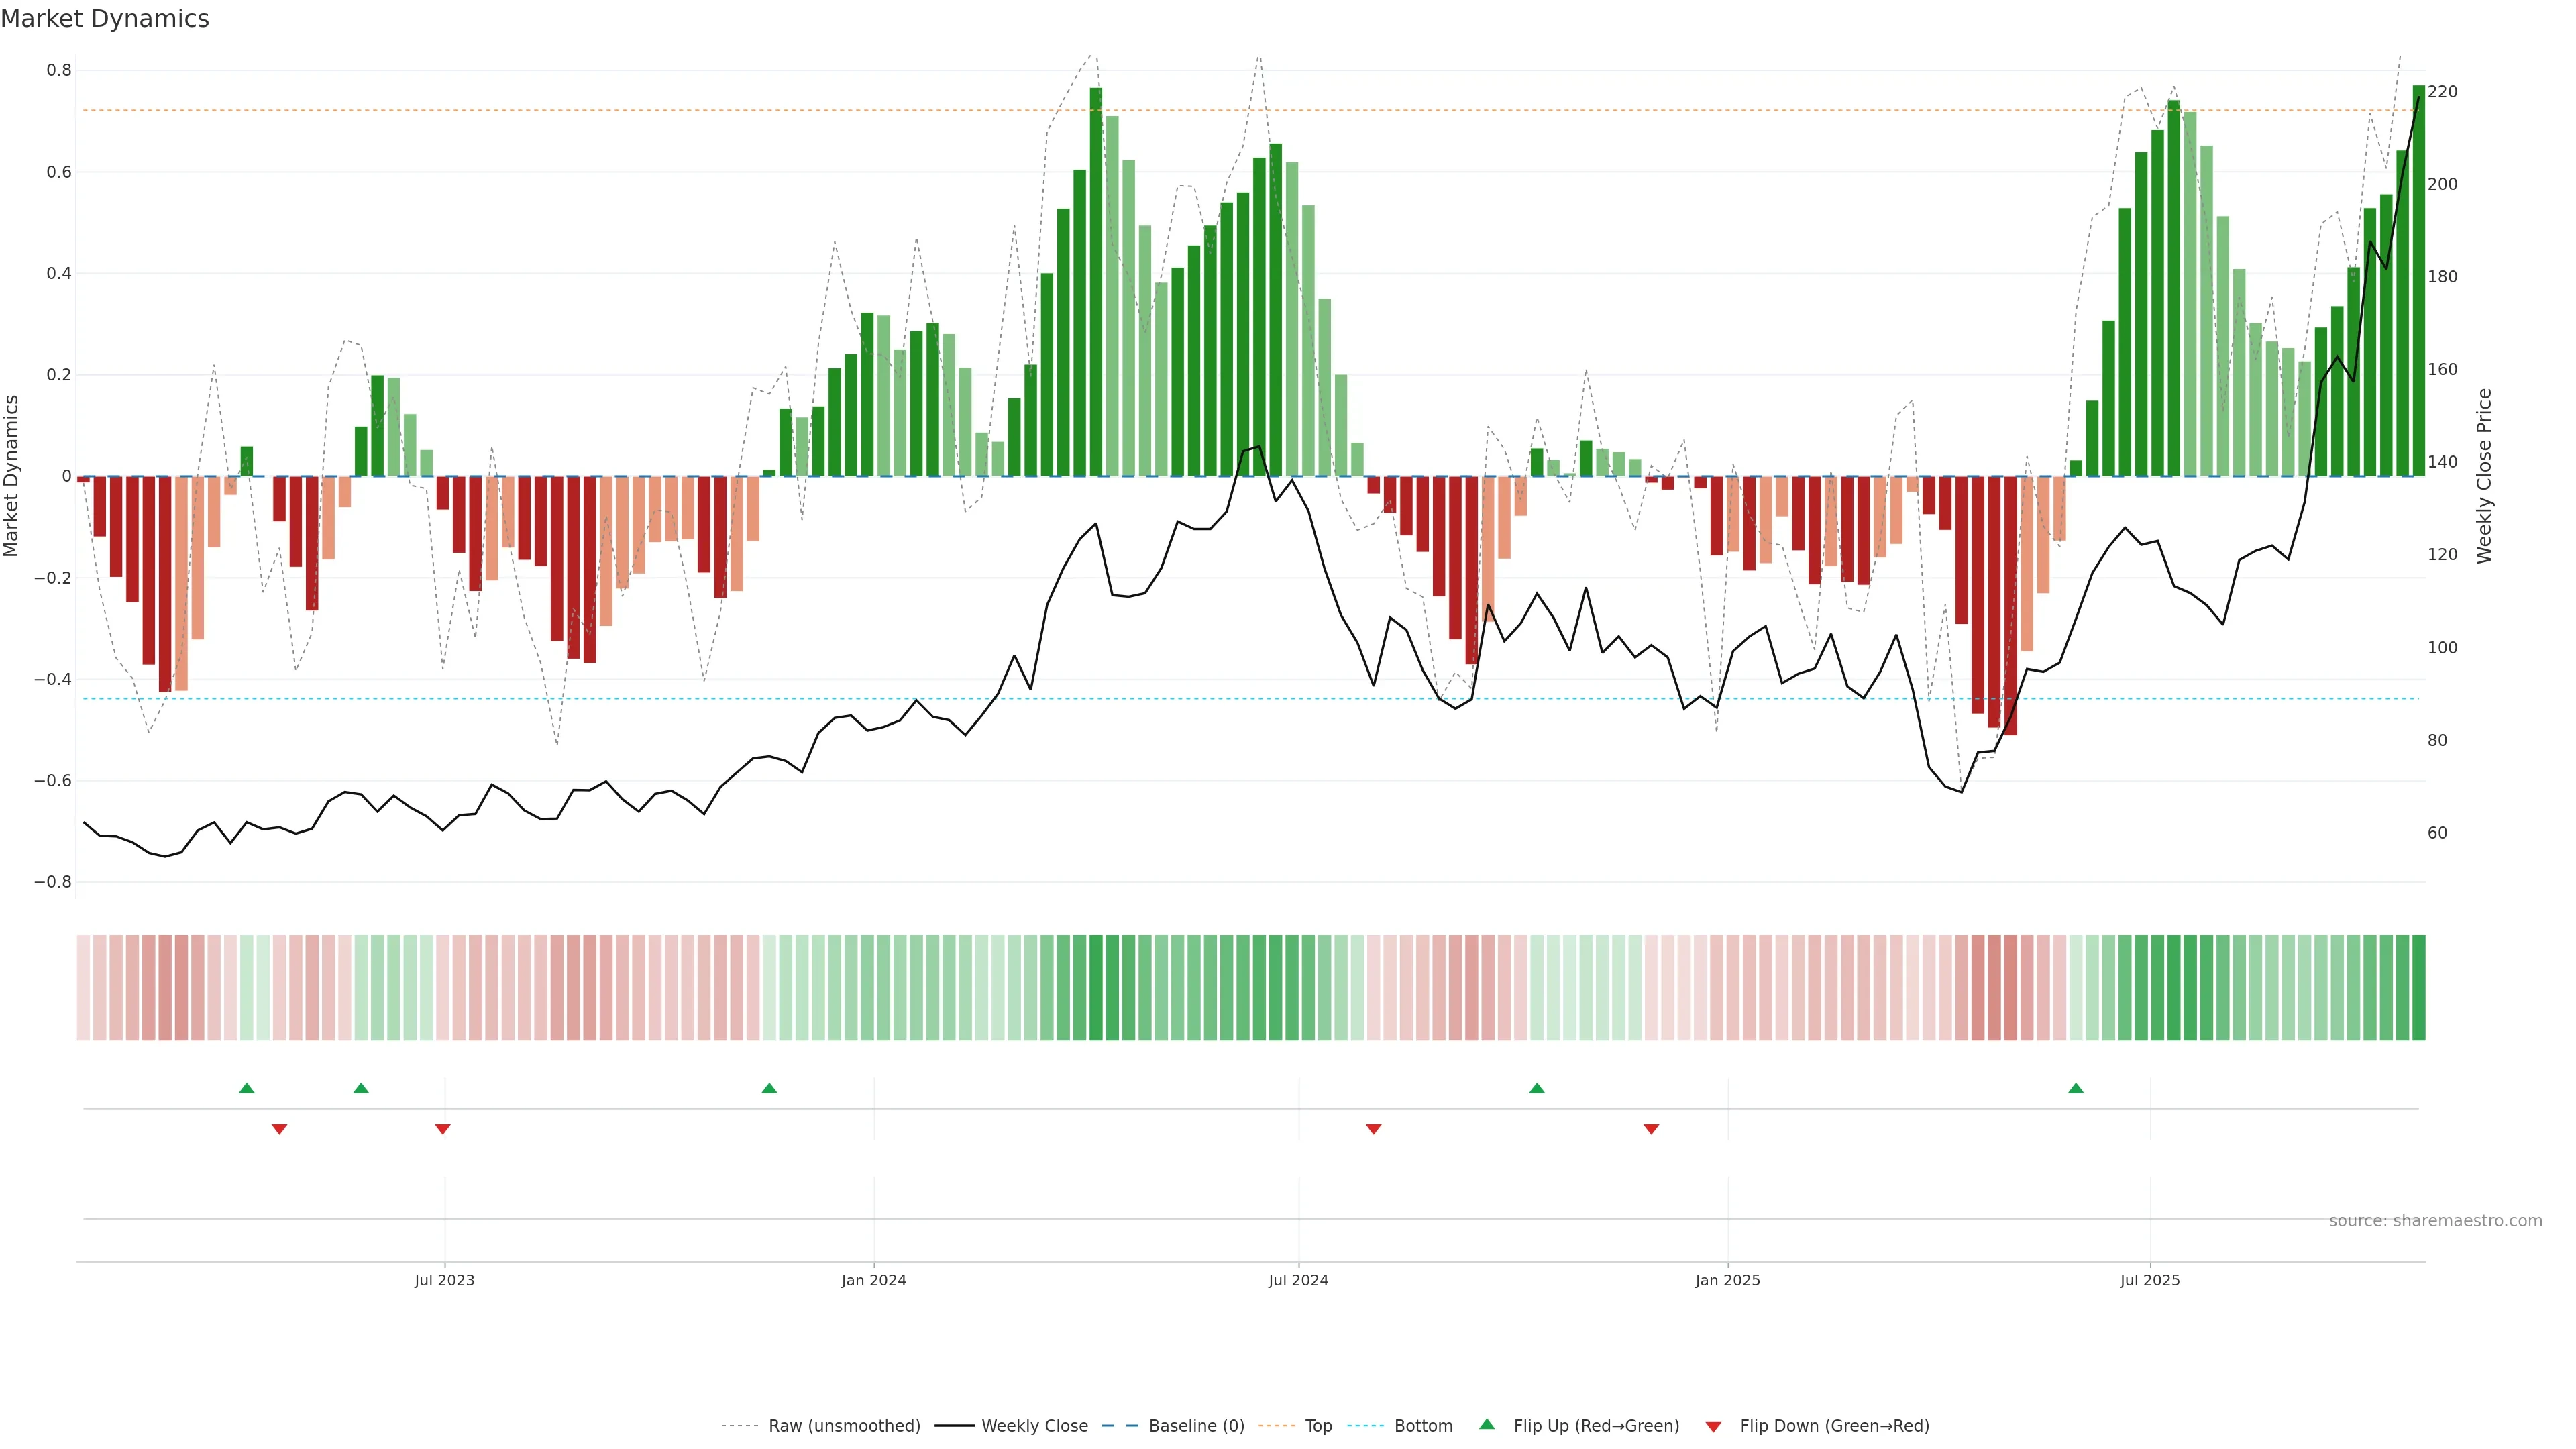Hide the Top threshold series via legend
The image size is (2576, 1449).
1318,1426
